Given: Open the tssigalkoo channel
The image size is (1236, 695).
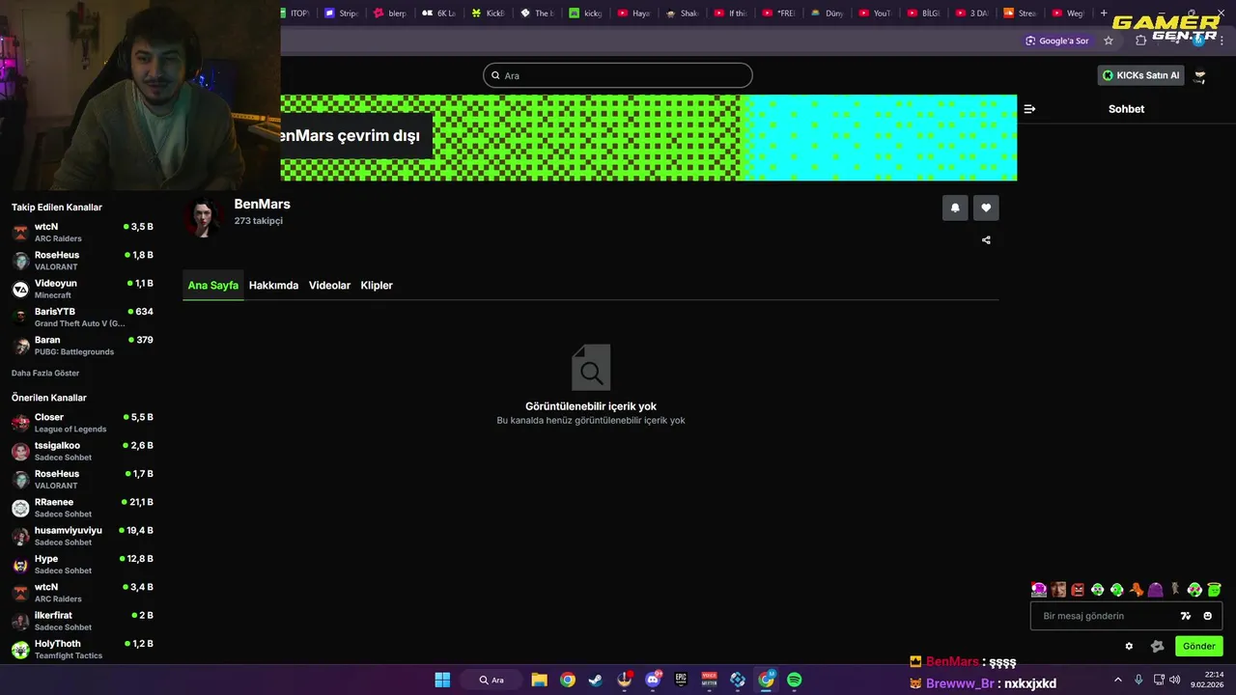Looking at the screenshot, I should pyautogui.click(x=82, y=451).
